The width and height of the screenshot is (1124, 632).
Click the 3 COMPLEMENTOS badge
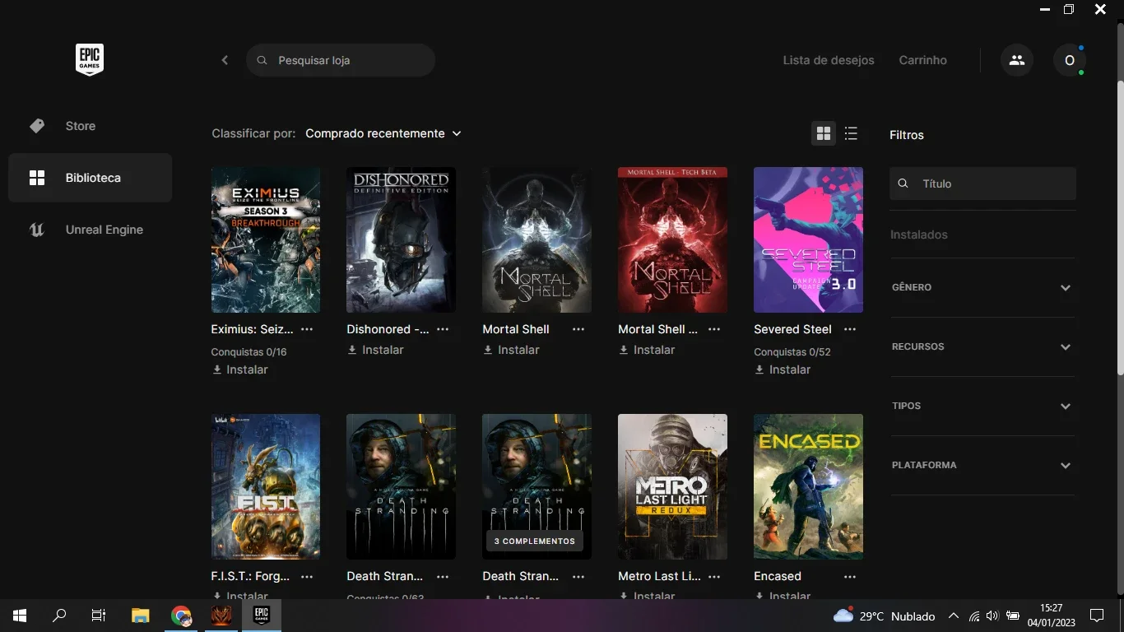(535, 541)
